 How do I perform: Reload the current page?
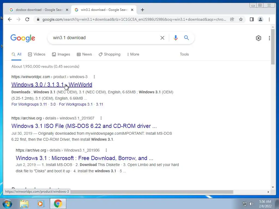(x=27, y=19)
